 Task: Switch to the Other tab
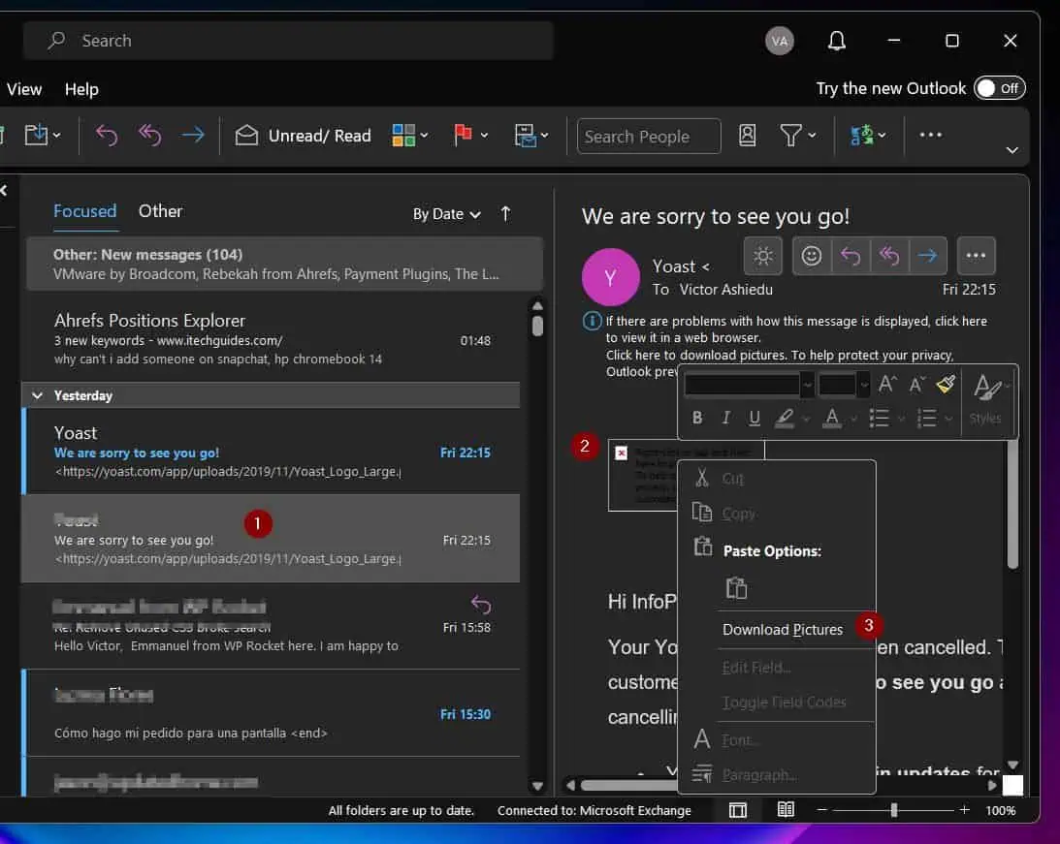click(160, 211)
